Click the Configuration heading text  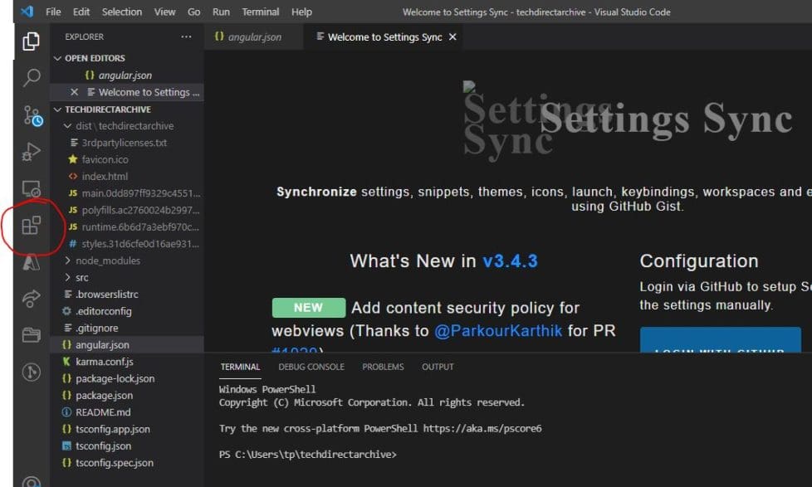[698, 261]
